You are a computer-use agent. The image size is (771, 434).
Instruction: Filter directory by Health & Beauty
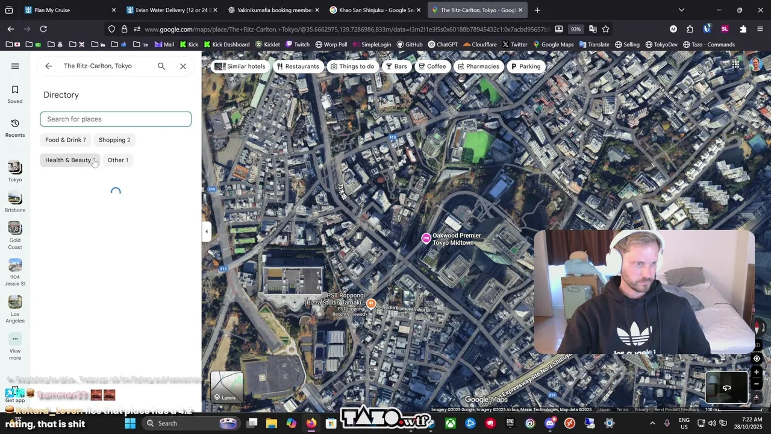pos(70,160)
